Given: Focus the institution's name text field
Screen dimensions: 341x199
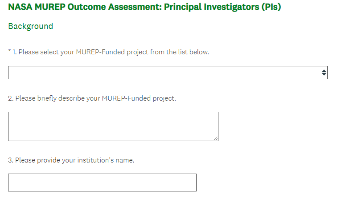Looking at the screenshot, I should coord(102,183).
